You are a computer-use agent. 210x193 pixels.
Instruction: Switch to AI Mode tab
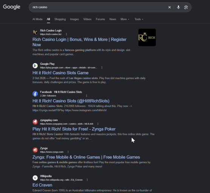pyautogui.click(x=37, y=19)
